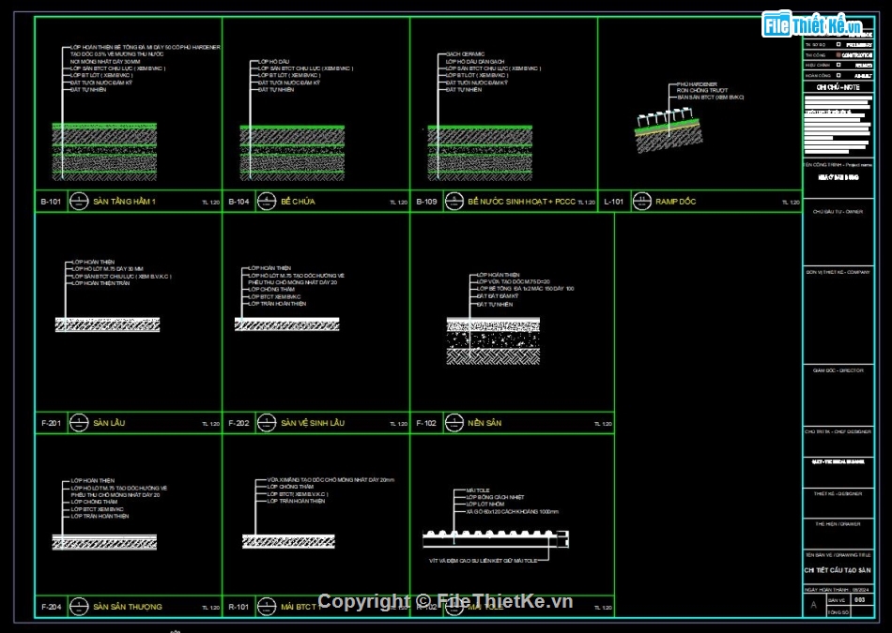
Task: Click the 'B-104' detail code
Action: (238, 201)
